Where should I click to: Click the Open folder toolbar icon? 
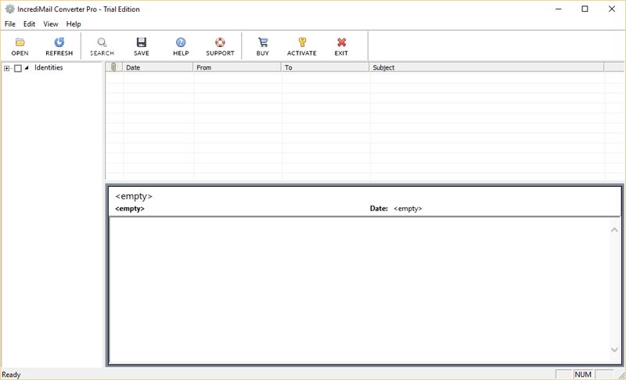[x=20, y=43]
